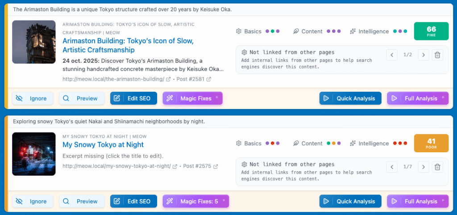This screenshot has width=457, height=215.
Task: Go to next issue on Arimaston card
Action: coord(423,55)
